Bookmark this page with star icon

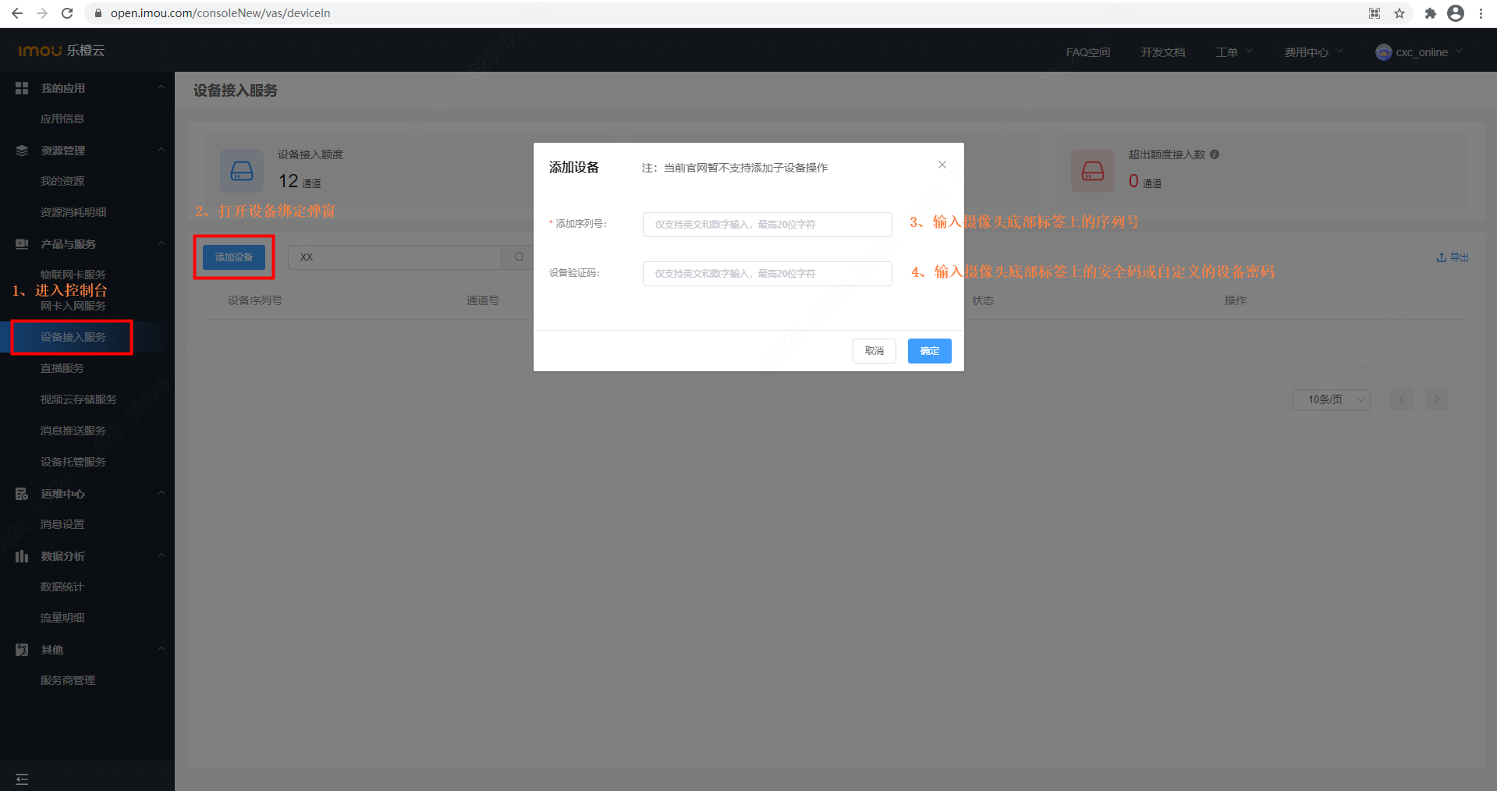[1399, 13]
